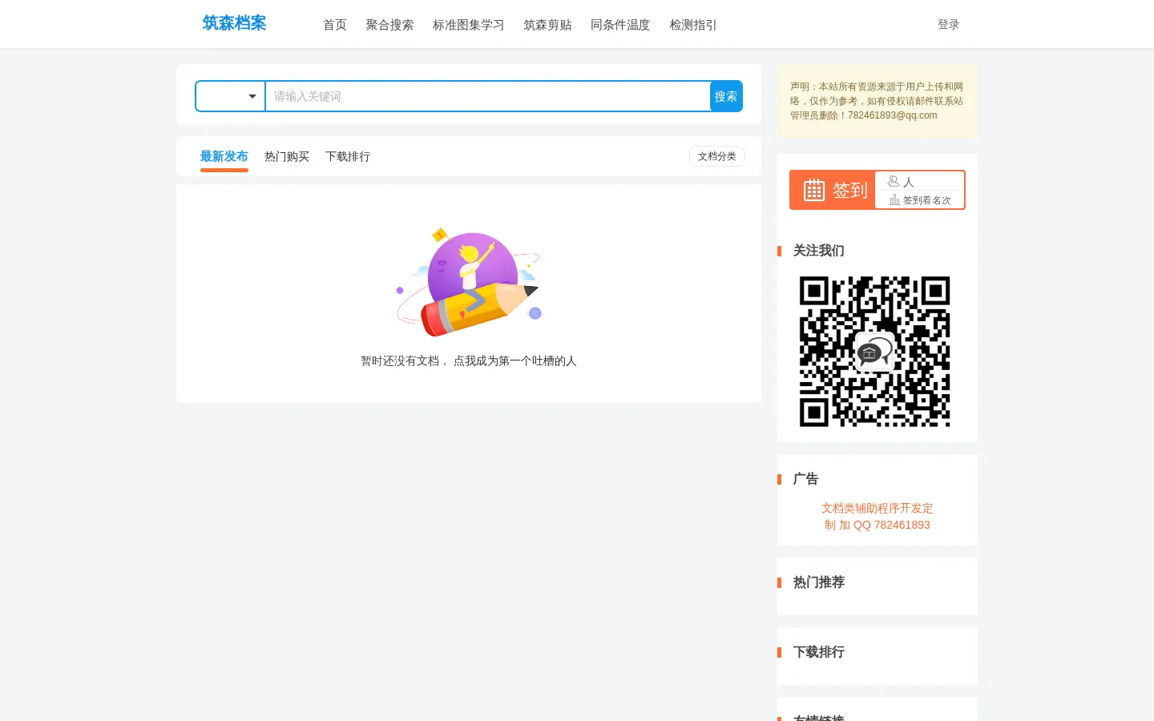The width and height of the screenshot is (1154, 721).
Task: Open 聚合搜索 in the top navigation
Action: (x=389, y=25)
